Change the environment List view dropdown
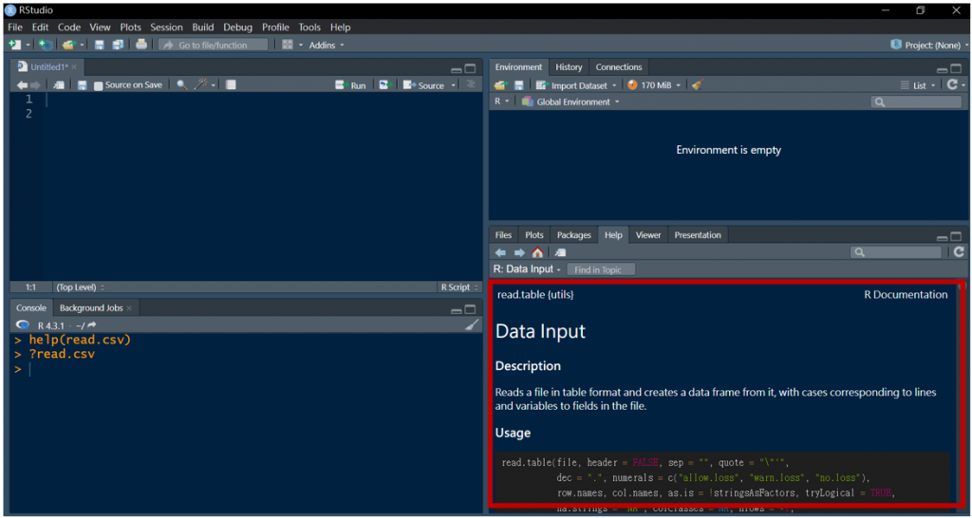Screen dimensions: 972x518 tap(919, 85)
